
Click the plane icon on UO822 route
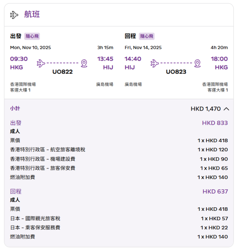[41, 63]
